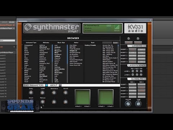The height and width of the screenshot is (130, 173).
Task: Click the browser search input field
Action: coord(107,43)
